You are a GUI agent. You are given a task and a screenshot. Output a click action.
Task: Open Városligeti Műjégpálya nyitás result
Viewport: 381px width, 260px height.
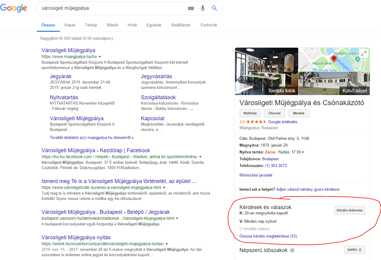[x=76, y=237]
